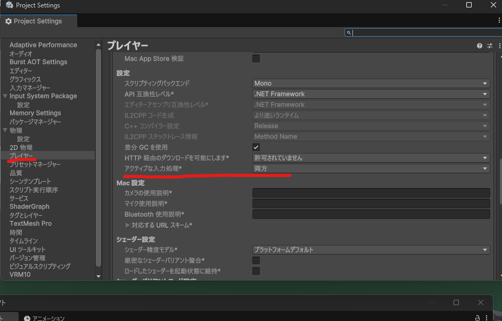The height and width of the screenshot is (321, 502).
Task: Click the gear icon on Project Settings tab
Action: click(9, 21)
